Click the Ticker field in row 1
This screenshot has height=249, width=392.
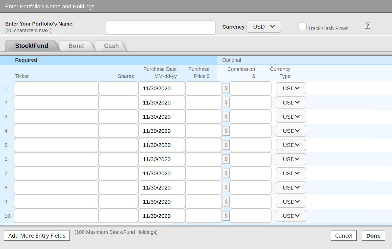coord(56,88)
